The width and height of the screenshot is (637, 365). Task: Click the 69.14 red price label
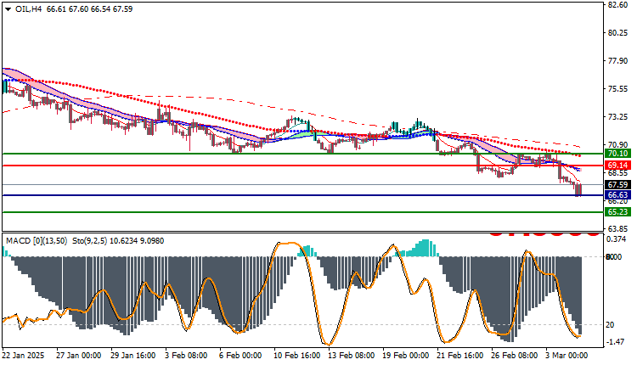pyautogui.click(x=617, y=166)
